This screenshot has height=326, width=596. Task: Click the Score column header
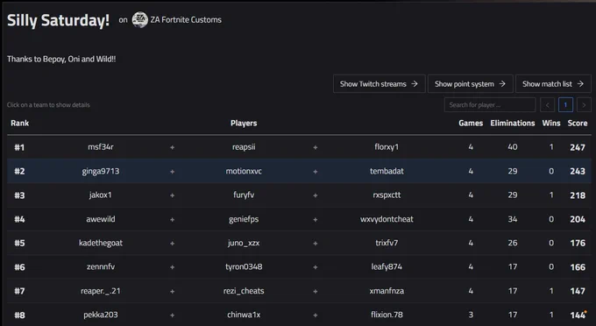[x=578, y=123]
